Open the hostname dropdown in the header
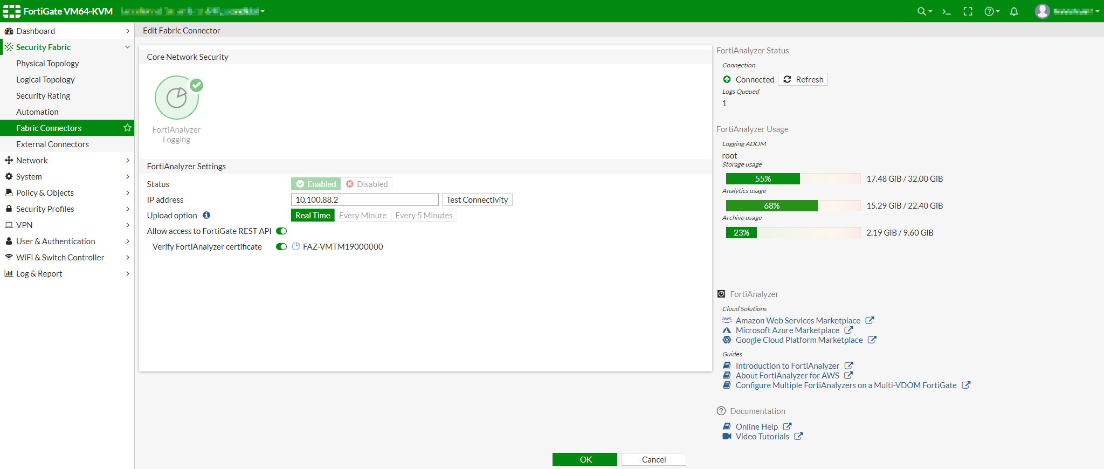1104x469 pixels. 192,11
